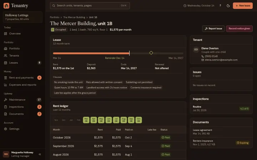Open the help question mark icon
This screenshot has height=160, width=257.
[x=220, y=6]
